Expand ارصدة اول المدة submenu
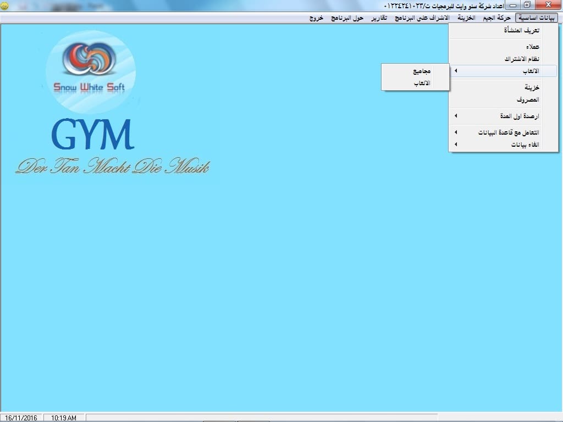The height and width of the screenshot is (422, 563). tap(504, 116)
